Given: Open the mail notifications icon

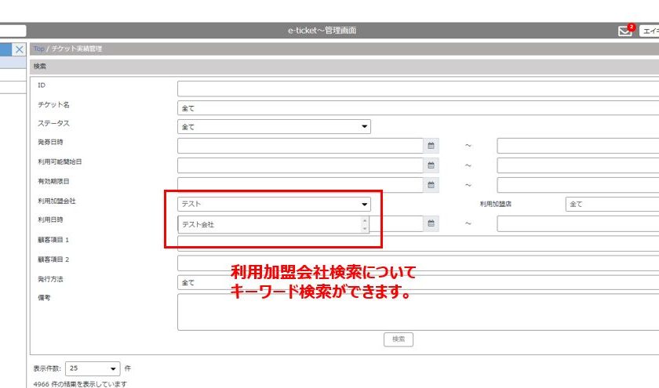Looking at the screenshot, I should 625,31.
